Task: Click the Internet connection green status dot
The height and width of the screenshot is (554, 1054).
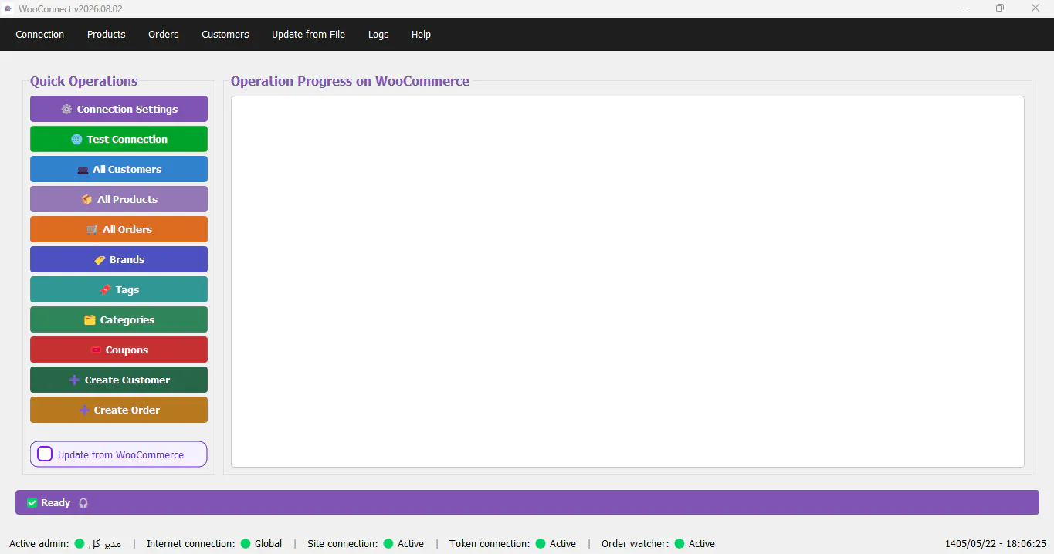Action: 246,544
